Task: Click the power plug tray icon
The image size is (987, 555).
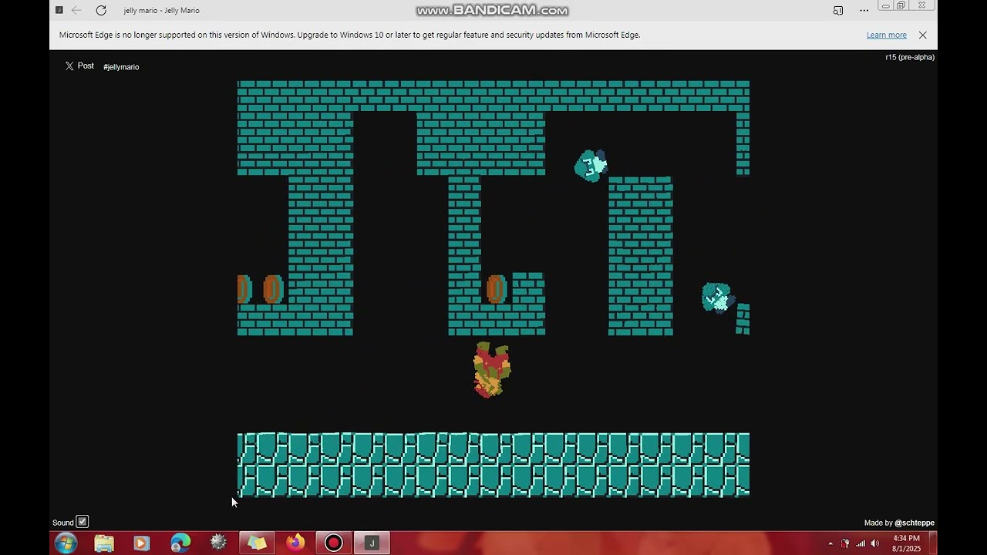Action: [845, 543]
